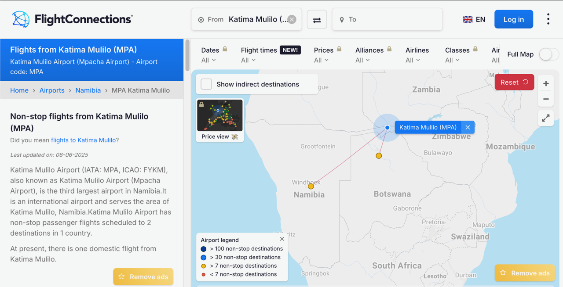Zoom in on the map

pyautogui.click(x=546, y=83)
